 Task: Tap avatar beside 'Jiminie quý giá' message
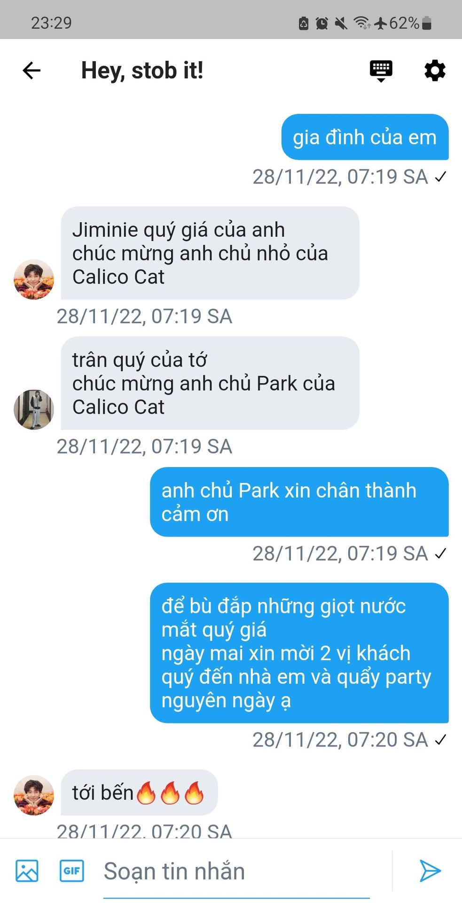coord(34,279)
